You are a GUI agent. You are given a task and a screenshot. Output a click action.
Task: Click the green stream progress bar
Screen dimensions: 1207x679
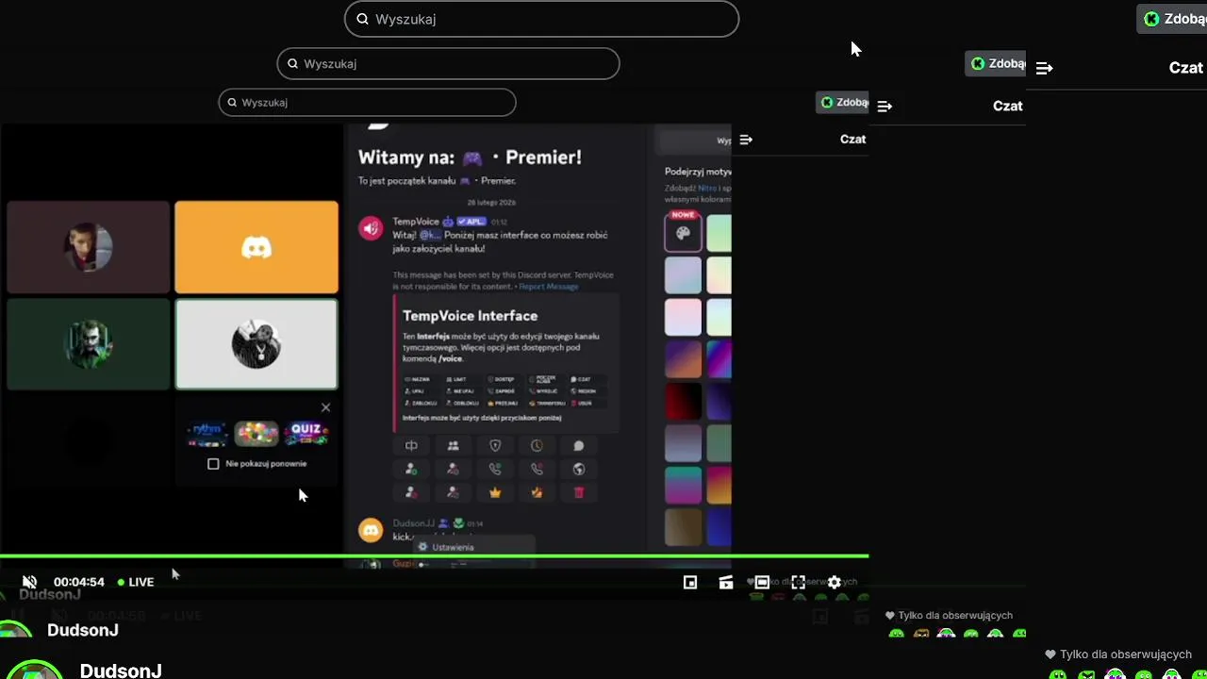tap(434, 556)
